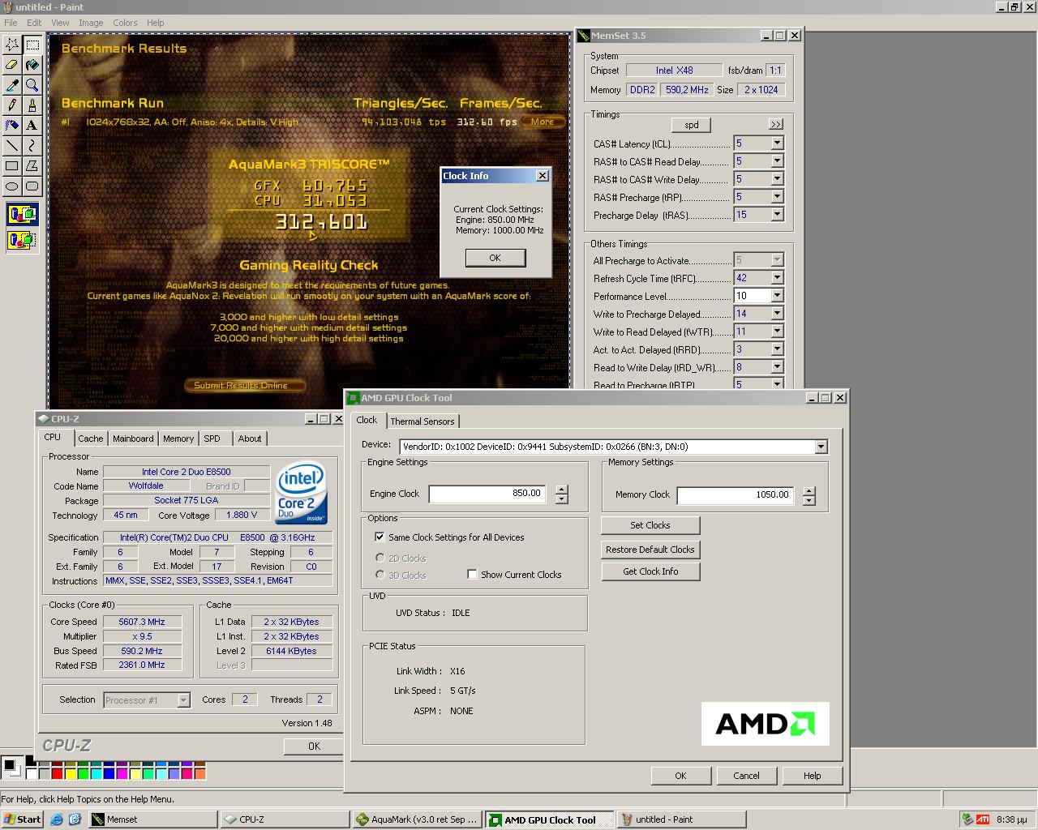The height and width of the screenshot is (830, 1038).
Task: Select the 2D Clocks radio button
Action: tap(380, 558)
